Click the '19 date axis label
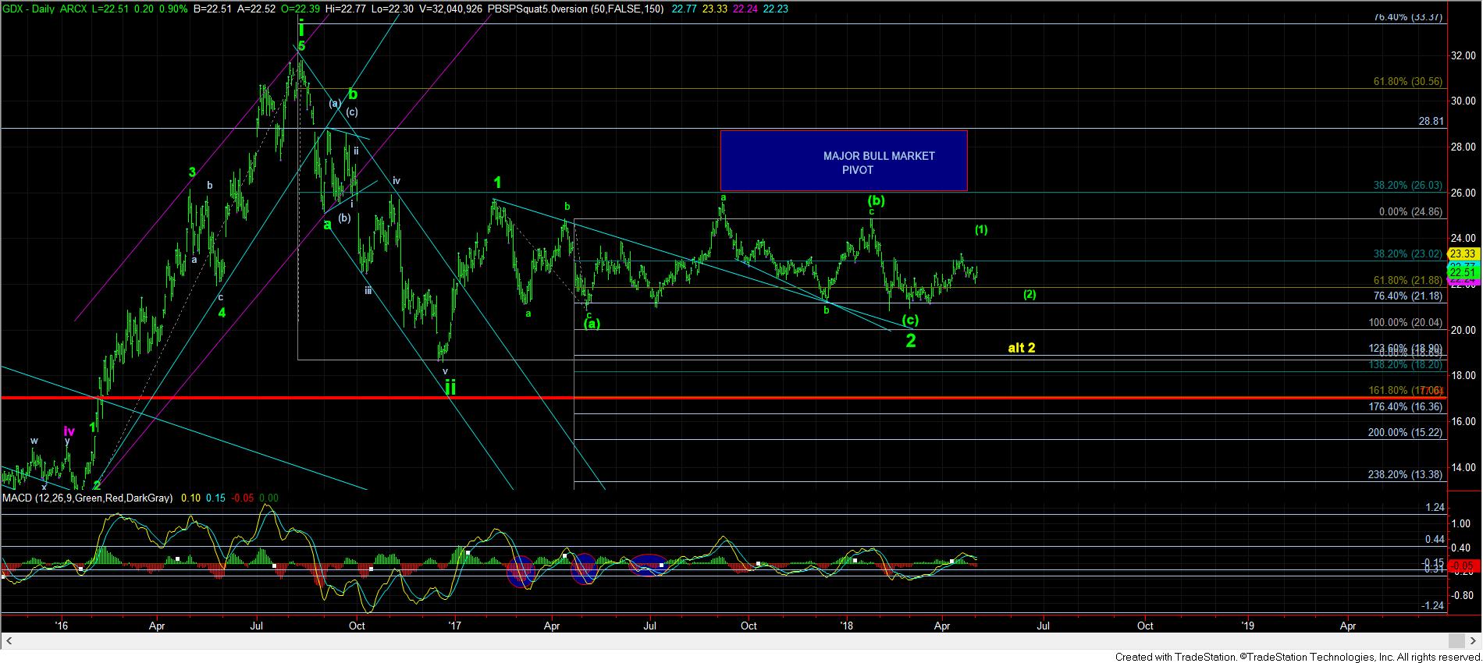Screen dimensions: 1483x663 [x=1247, y=626]
